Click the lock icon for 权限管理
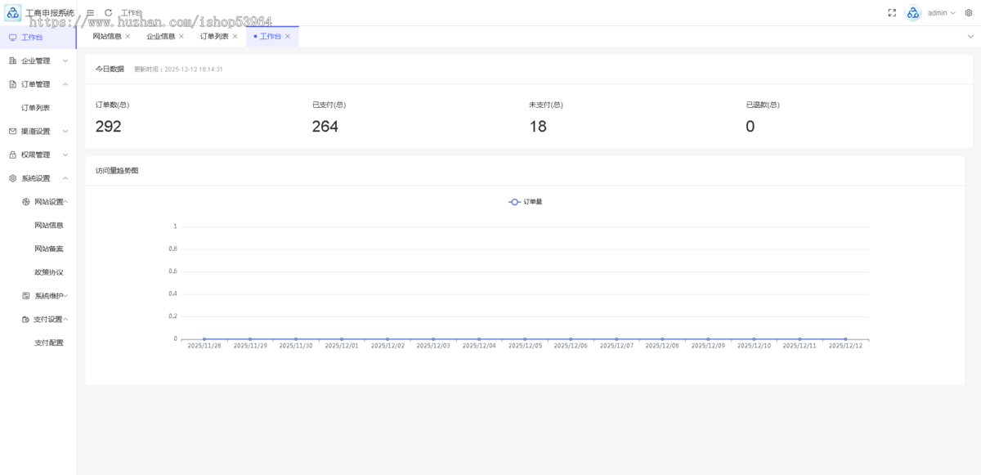The height and width of the screenshot is (475, 981). coord(12,155)
